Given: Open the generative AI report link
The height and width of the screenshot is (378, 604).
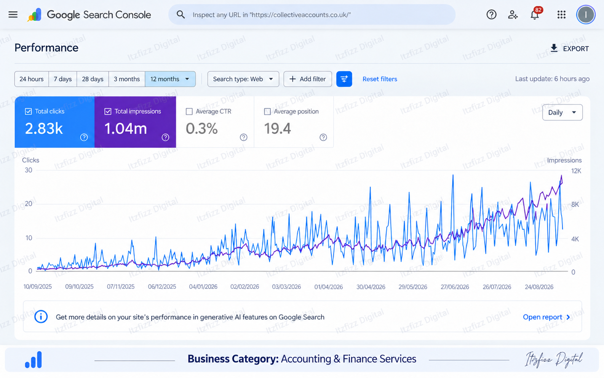Looking at the screenshot, I should [x=546, y=317].
